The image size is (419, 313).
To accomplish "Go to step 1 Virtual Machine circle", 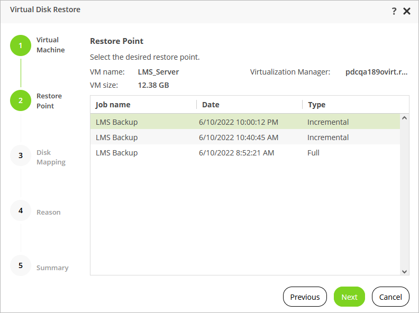I will point(21,45).
